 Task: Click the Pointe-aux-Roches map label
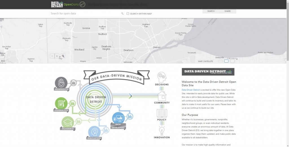(x=265, y=52)
